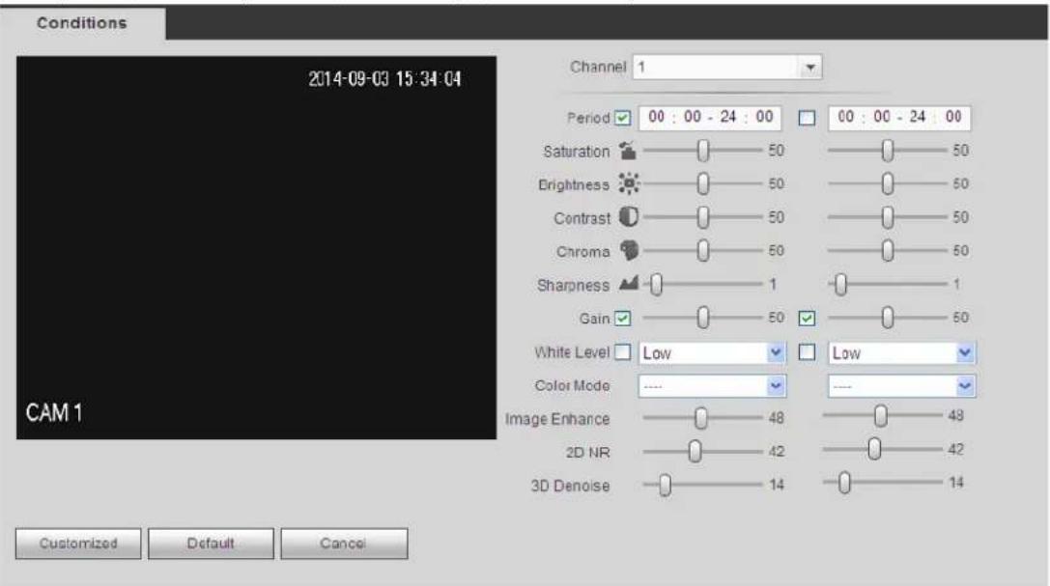Click the Customized button
This screenshot has width=1050, height=586.
click(x=78, y=544)
